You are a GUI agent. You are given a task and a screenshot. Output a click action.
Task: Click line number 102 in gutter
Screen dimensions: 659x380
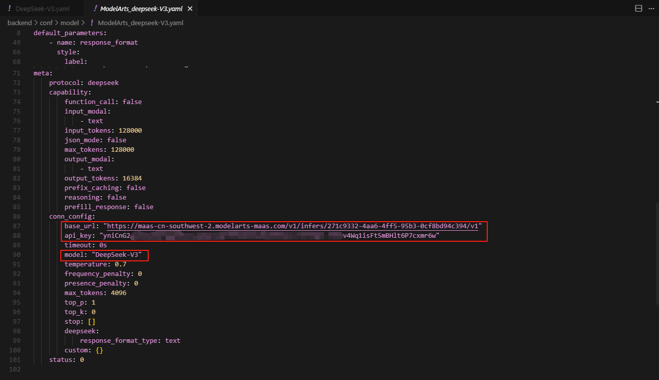coord(15,369)
